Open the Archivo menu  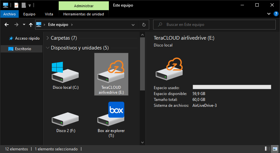tap(10, 14)
